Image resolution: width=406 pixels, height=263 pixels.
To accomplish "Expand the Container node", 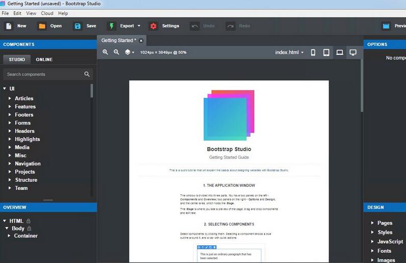I will [9, 236].
